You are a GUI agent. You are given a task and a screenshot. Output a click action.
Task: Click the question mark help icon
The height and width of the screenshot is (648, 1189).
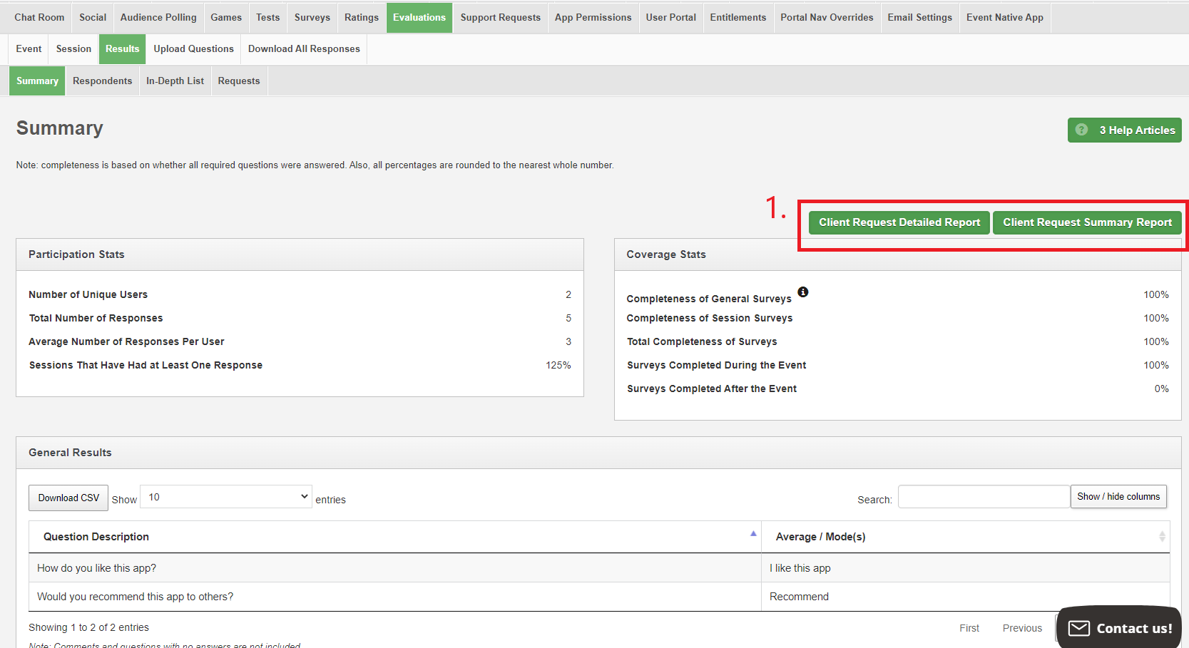[x=1081, y=130]
